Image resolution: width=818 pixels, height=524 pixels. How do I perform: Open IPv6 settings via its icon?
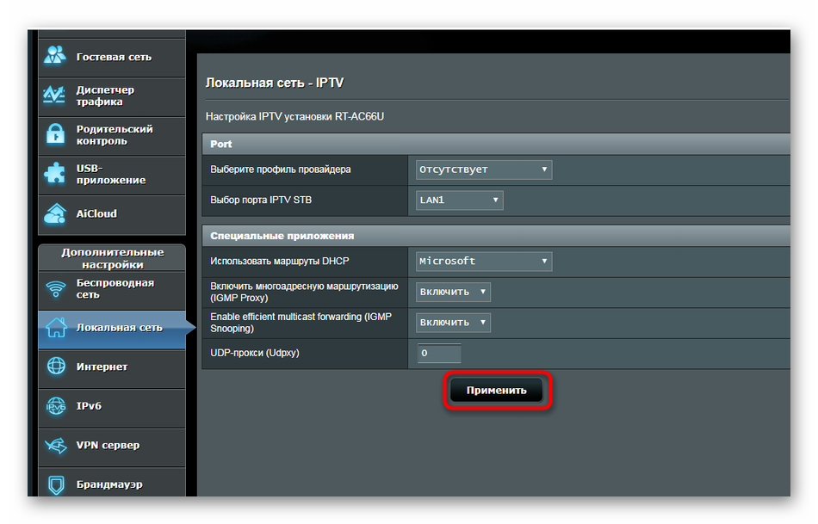pos(56,406)
